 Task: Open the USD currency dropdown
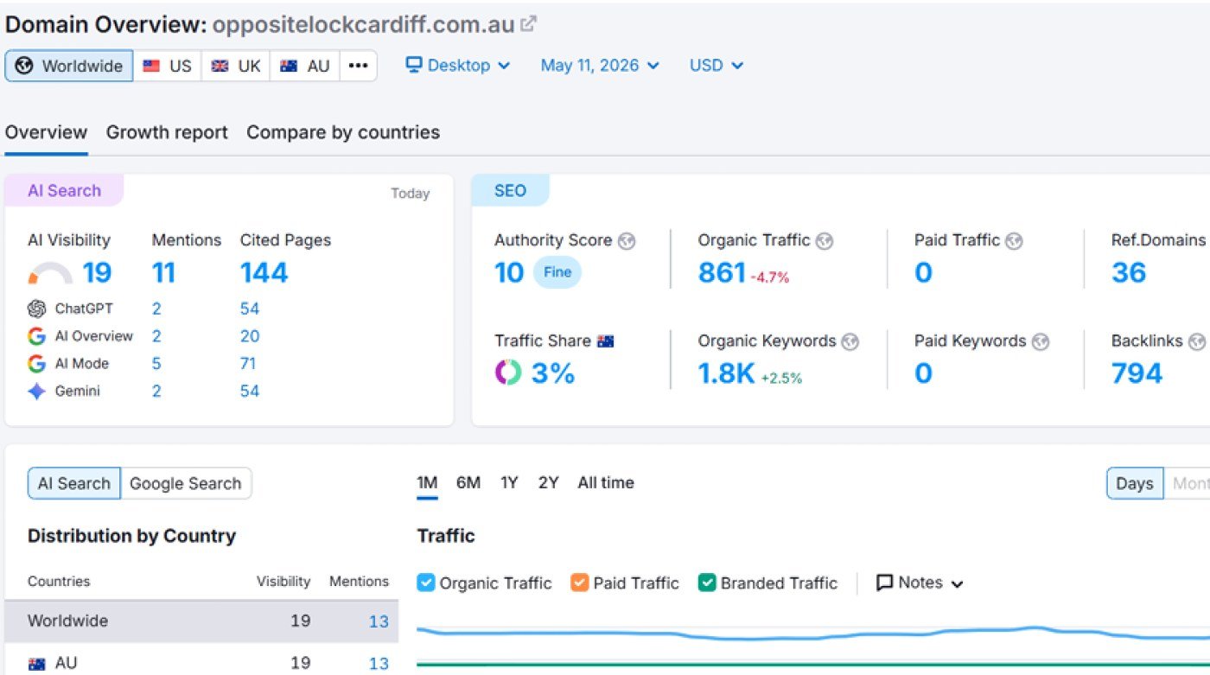(x=716, y=66)
